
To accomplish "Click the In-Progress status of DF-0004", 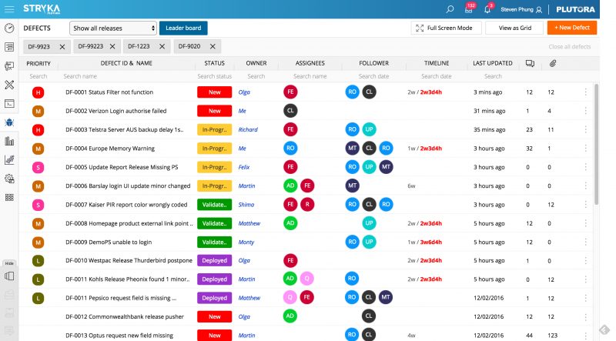I will click(214, 148).
